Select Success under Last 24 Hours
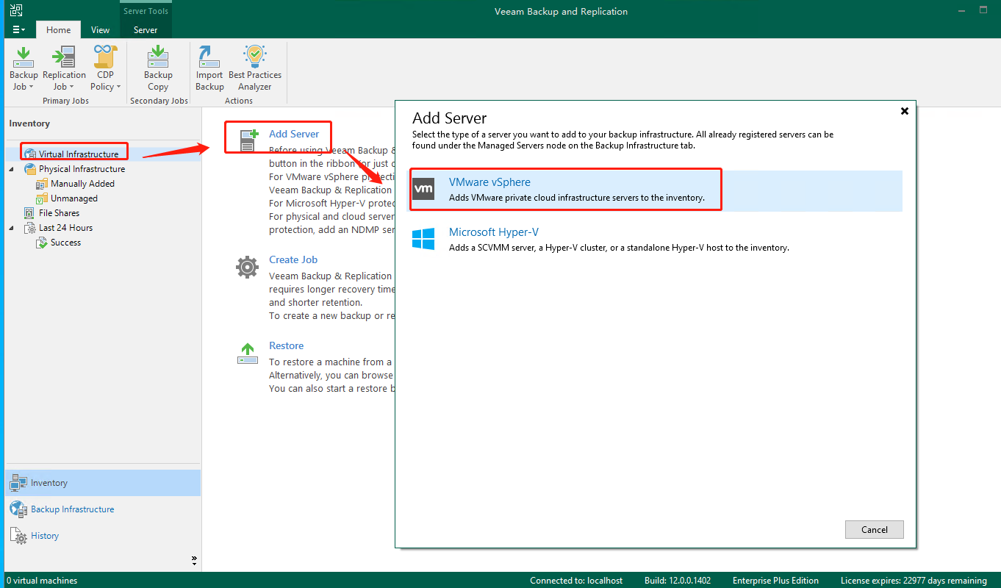Image resolution: width=1001 pixels, height=588 pixels. [x=66, y=243]
